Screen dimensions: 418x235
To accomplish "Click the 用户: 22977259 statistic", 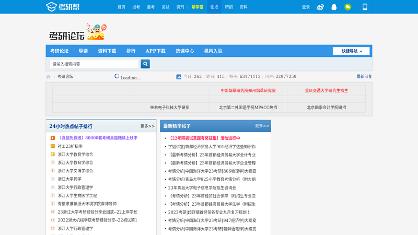I will click(x=281, y=76).
